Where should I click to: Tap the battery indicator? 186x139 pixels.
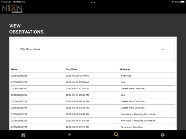pos(183,2)
